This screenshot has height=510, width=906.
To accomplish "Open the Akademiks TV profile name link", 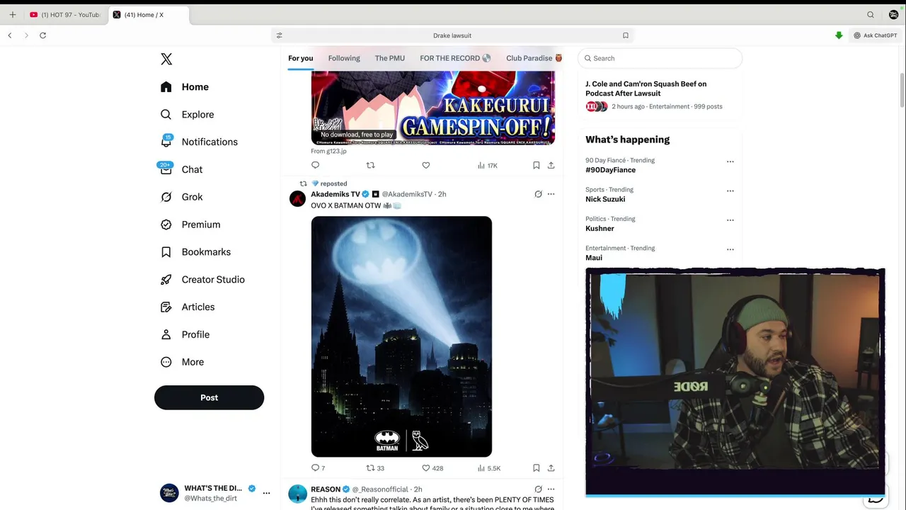I will click(336, 194).
